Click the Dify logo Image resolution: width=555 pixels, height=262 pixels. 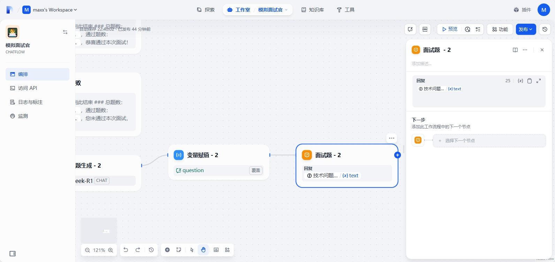10,10
